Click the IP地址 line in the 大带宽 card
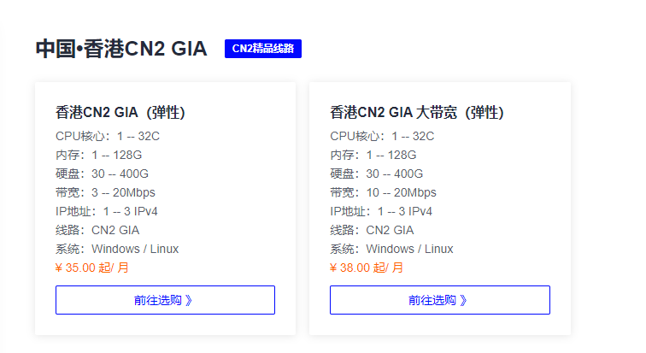The width and height of the screenshot is (646, 353). pyautogui.click(x=381, y=211)
